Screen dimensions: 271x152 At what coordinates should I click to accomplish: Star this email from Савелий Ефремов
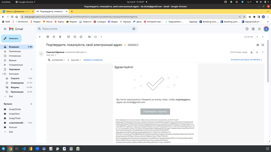pyautogui.click(x=251, y=52)
